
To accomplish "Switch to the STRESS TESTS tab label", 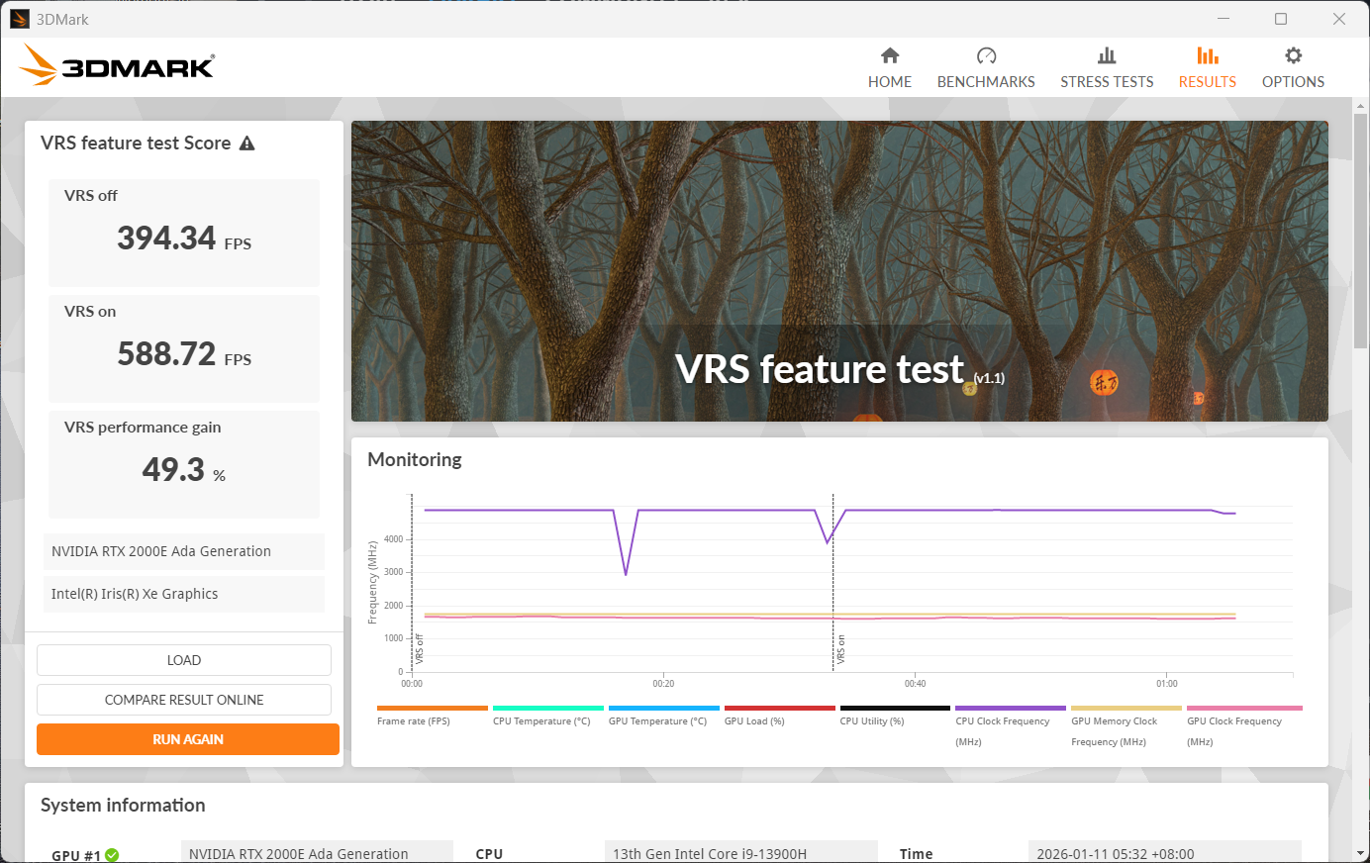I will [x=1107, y=82].
